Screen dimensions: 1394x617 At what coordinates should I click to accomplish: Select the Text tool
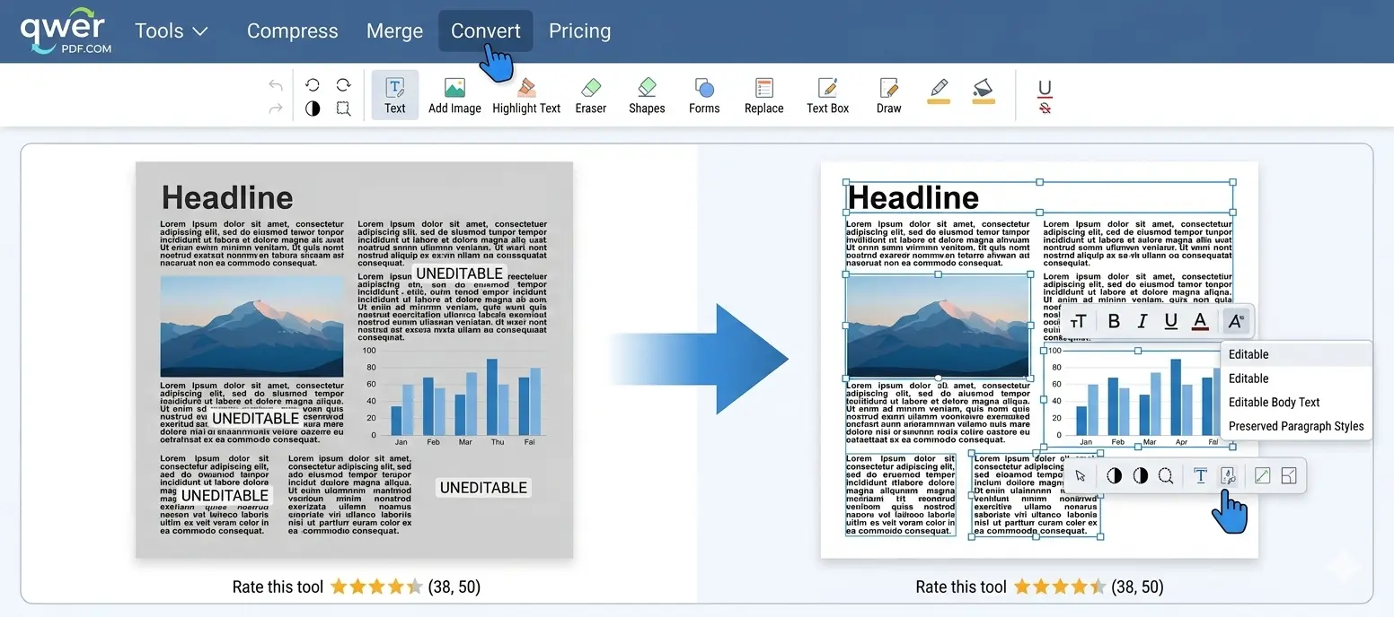click(x=395, y=95)
